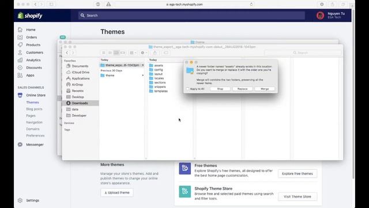Open Pages under Online Store
This screenshot has width=369, height=208.
[31, 116]
